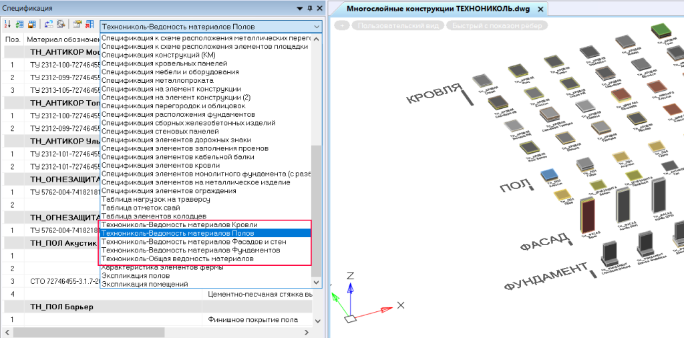Select the Финишное покрытие пола cell

pyautogui.click(x=258, y=320)
